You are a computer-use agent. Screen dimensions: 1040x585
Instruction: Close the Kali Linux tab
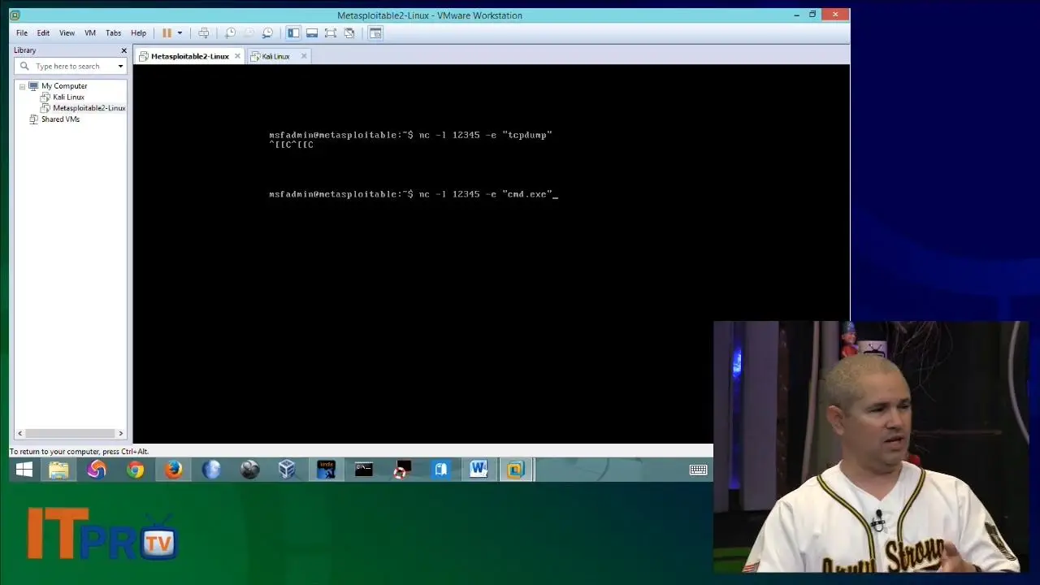pyautogui.click(x=304, y=56)
